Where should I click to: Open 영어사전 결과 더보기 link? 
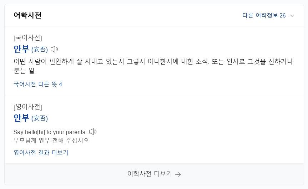coord(41,153)
